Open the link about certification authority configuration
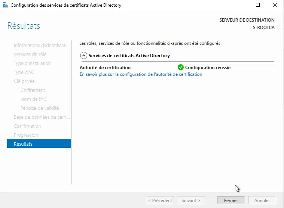Screen dimensions: 284x208 tap(141, 74)
